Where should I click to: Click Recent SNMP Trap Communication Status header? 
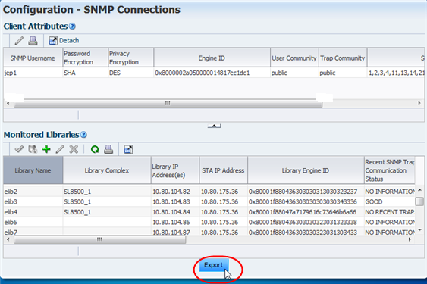point(389,170)
